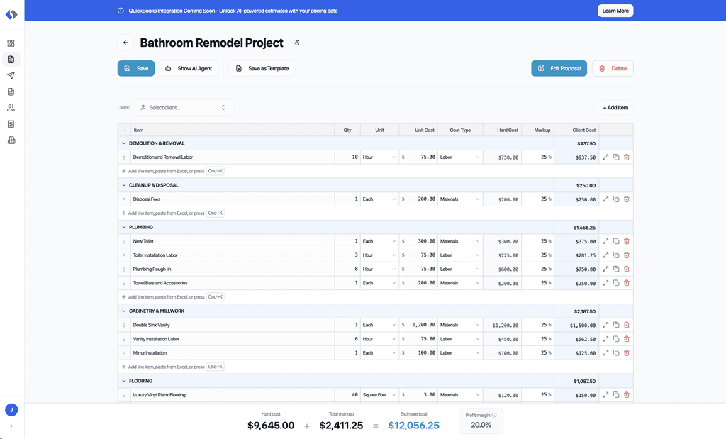Screen dimensions: 726x439
Task: Click the table sort arrows icon
Action: (124, 130)
